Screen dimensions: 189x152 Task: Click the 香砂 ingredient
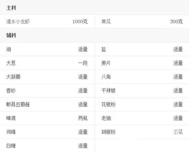coord(11,90)
